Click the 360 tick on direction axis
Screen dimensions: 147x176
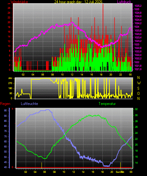coord(10,78)
